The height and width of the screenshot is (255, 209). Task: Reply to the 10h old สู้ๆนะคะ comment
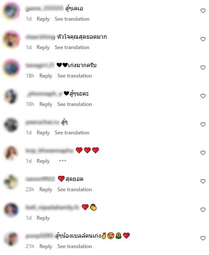pos(46,104)
